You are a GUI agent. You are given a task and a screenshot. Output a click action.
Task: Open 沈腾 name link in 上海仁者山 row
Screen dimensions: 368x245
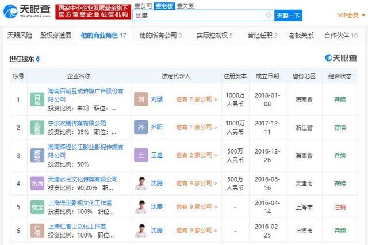157,231
